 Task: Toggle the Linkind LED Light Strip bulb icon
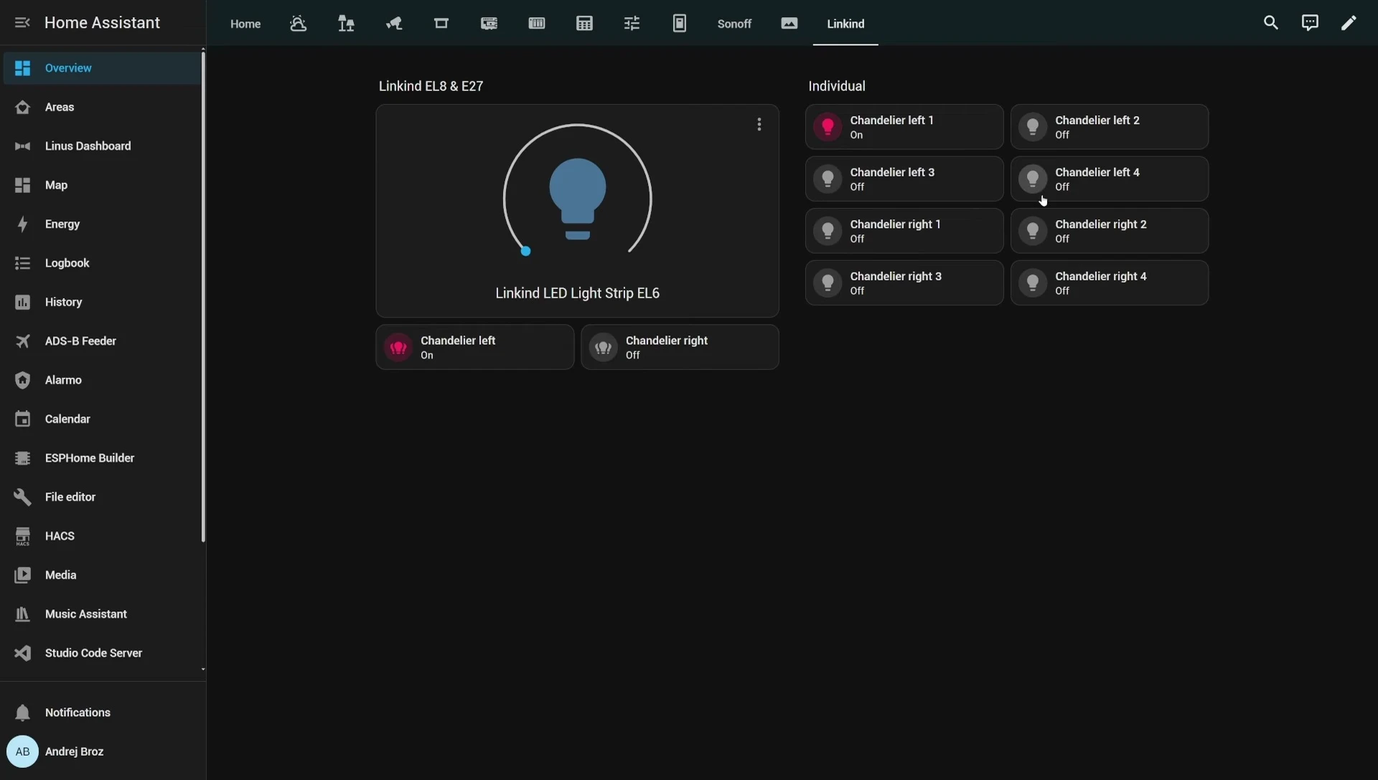[x=578, y=199]
